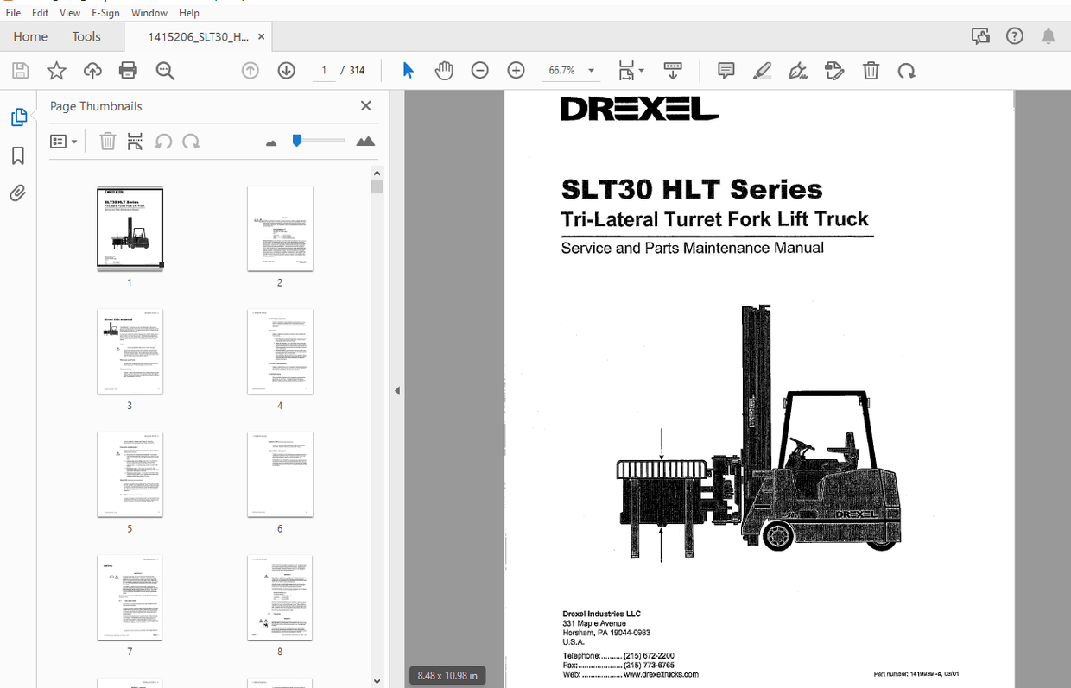Select the page 3 thumbnail
The image size is (1071, 688).
coord(130,351)
